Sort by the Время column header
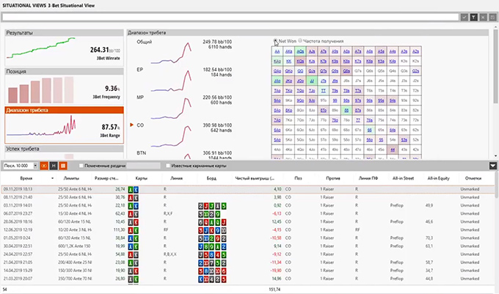The width and height of the screenshot is (499, 294). [26, 178]
